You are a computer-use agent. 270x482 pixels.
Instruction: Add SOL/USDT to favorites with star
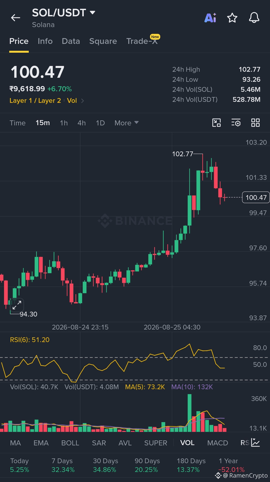coord(232,18)
